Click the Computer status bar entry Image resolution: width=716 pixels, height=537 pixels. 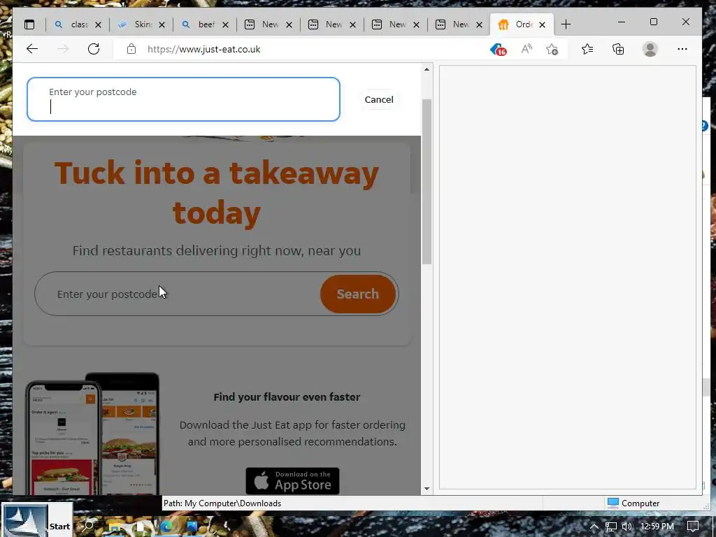[633, 503]
